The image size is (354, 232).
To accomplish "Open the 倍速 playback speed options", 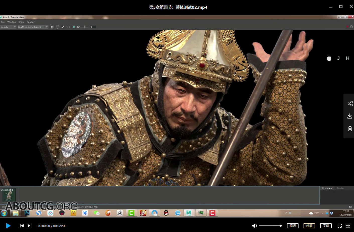I will point(292,226).
